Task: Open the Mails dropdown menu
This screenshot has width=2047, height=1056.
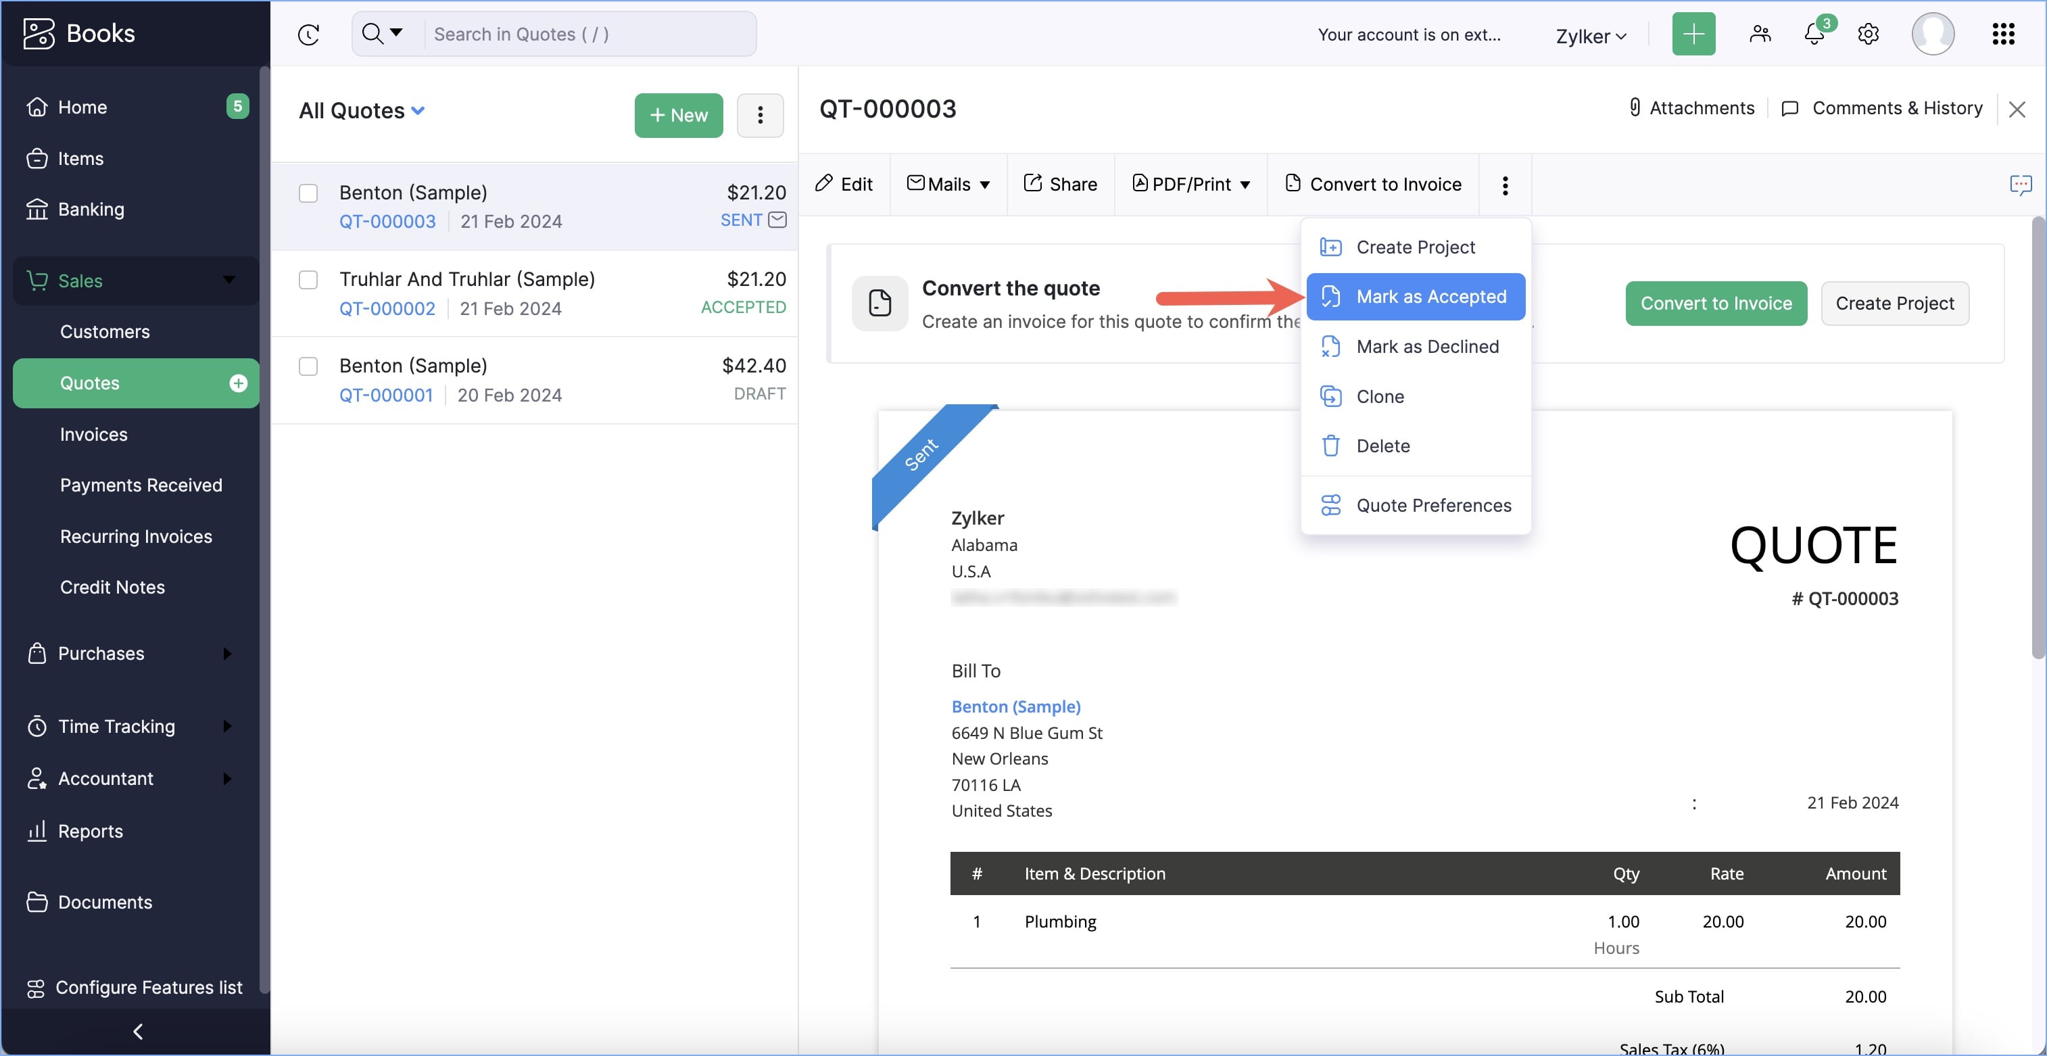Action: [949, 185]
